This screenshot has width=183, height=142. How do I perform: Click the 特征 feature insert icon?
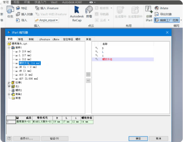point(18,8)
